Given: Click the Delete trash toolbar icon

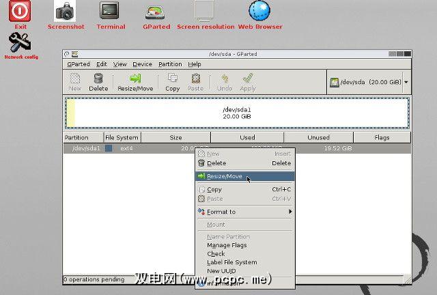Looking at the screenshot, I should tap(98, 82).
